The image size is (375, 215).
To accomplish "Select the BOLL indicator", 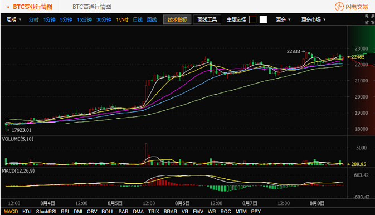I will click(x=108, y=212).
